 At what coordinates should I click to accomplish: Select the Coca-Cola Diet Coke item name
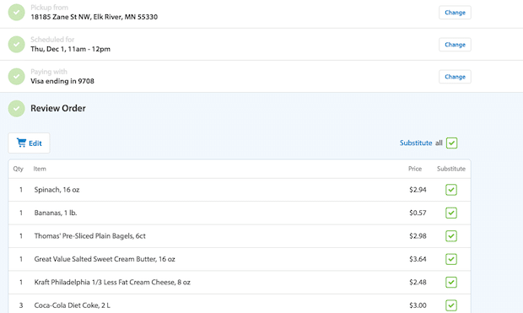coord(72,305)
